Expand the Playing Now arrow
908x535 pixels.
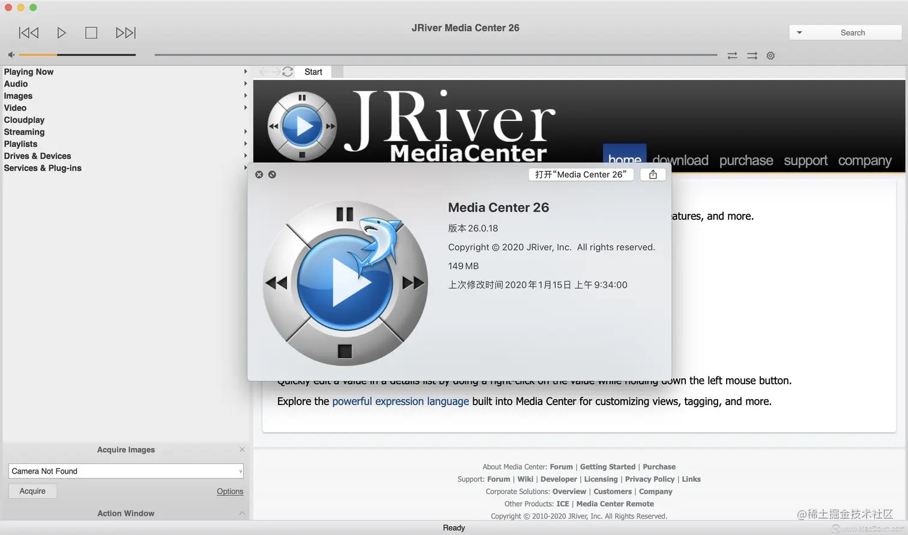pos(246,72)
